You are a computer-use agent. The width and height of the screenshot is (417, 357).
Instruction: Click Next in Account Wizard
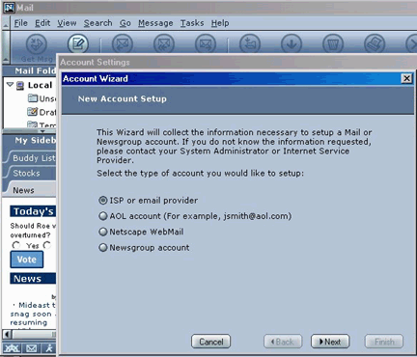click(330, 342)
